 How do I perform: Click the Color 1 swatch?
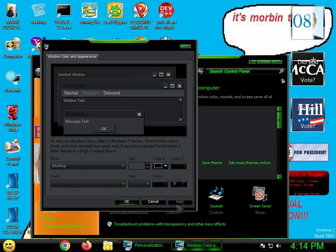click(158, 166)
